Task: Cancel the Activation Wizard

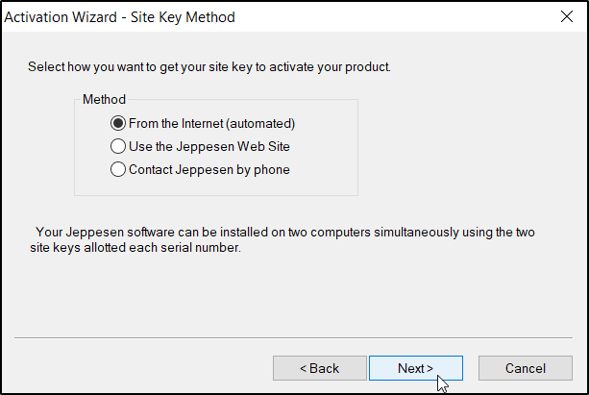Action: (x=525, y=368)
